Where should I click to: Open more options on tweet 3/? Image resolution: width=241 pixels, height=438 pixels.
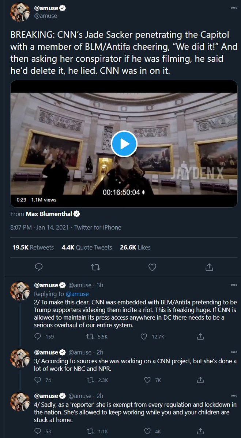(234, 352)
